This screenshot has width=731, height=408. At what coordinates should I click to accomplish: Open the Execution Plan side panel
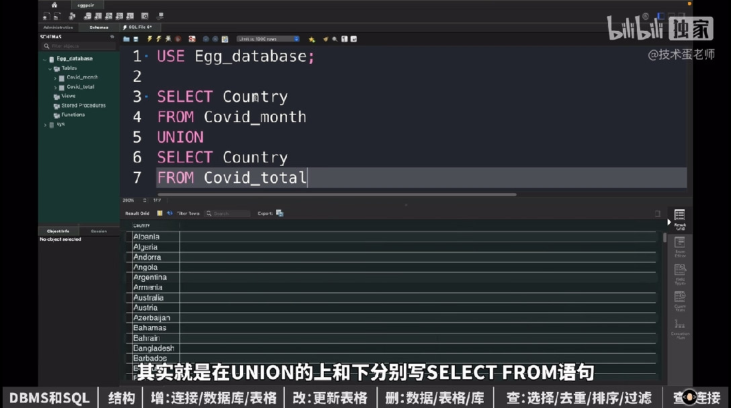click(x=680, y=329)
